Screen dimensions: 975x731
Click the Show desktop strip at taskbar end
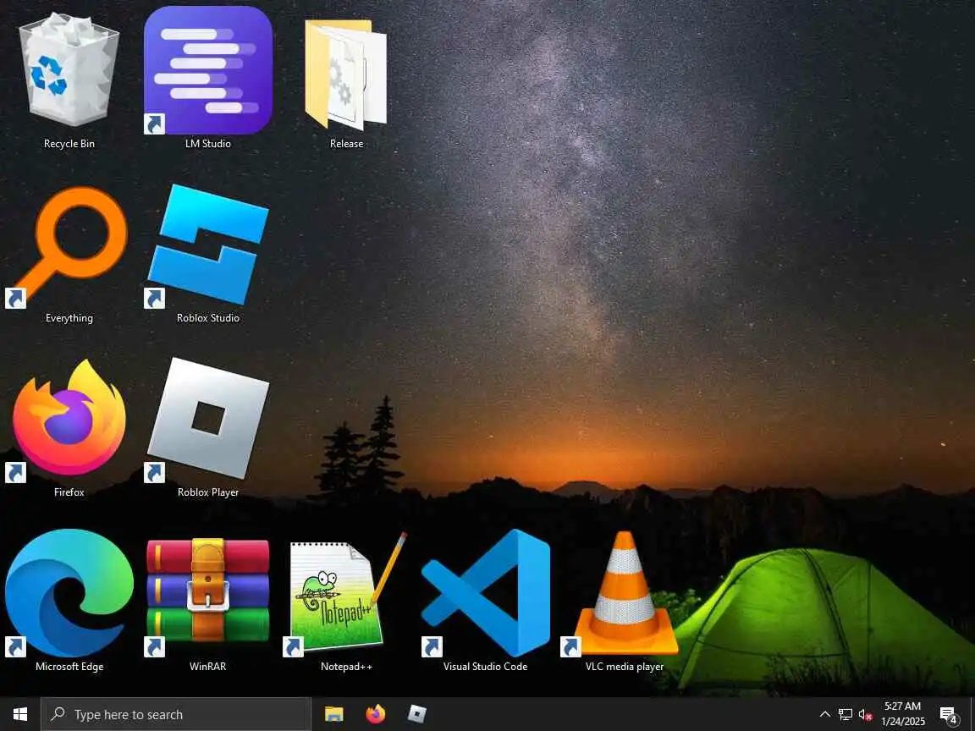(972, 714)
